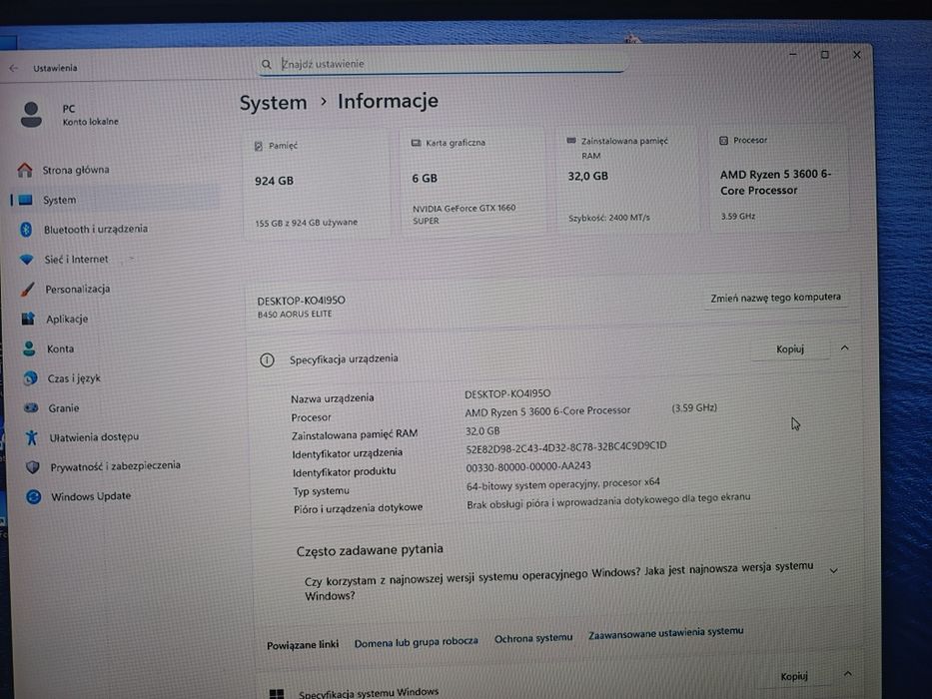Go to Sieć i Internet settings
This screenshot has width=932, height=699.
click(x=76, y=260)
